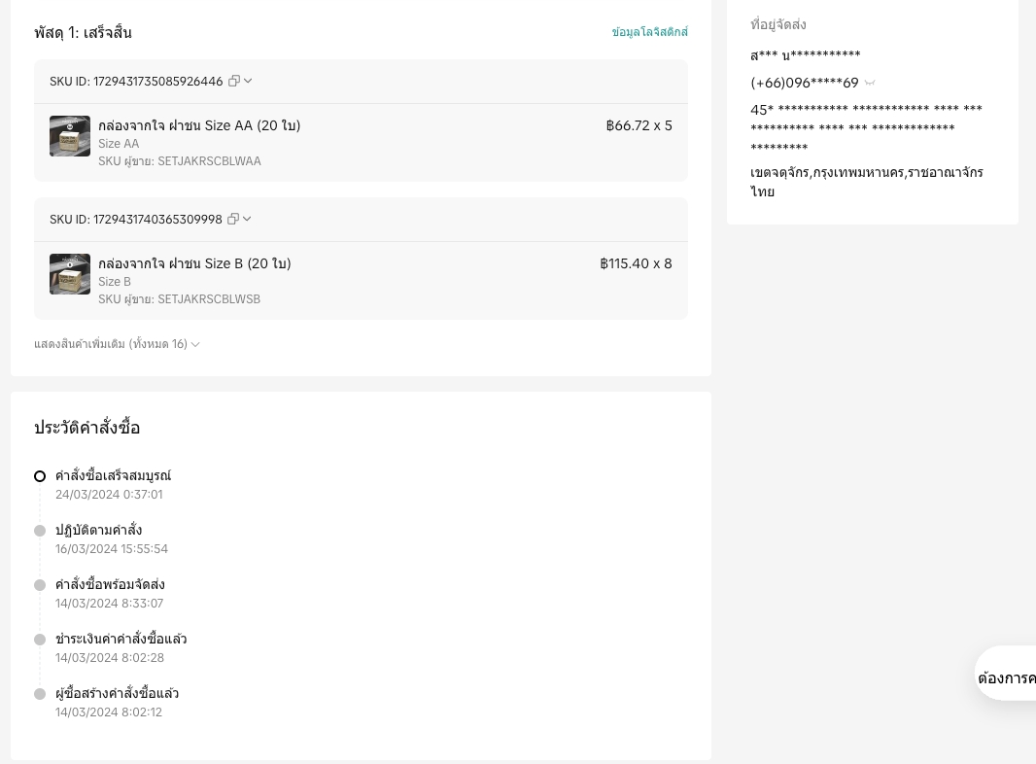Viewport: 1036px width, 764px height.
Task: Click the phone number (+66)096*****69
Action: click(x=804, y=83)
